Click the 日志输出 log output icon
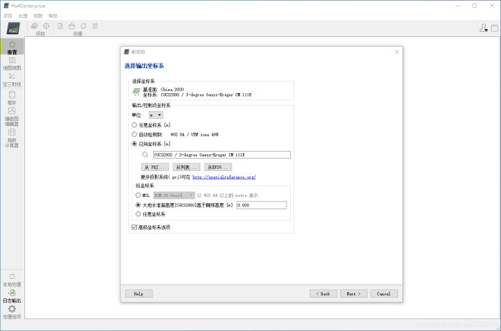This screenshot has width=501, height=331. [x=12, y=294]
